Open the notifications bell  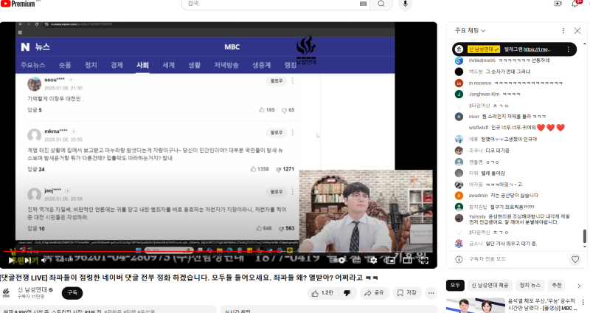[x=575, y=4]
